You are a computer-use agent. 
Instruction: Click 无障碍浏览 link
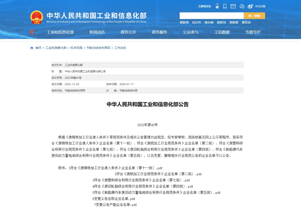coord(205,6)
